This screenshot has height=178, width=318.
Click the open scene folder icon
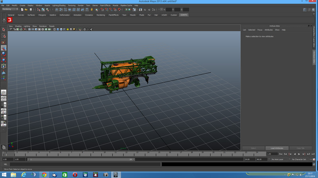pos(26,9)
